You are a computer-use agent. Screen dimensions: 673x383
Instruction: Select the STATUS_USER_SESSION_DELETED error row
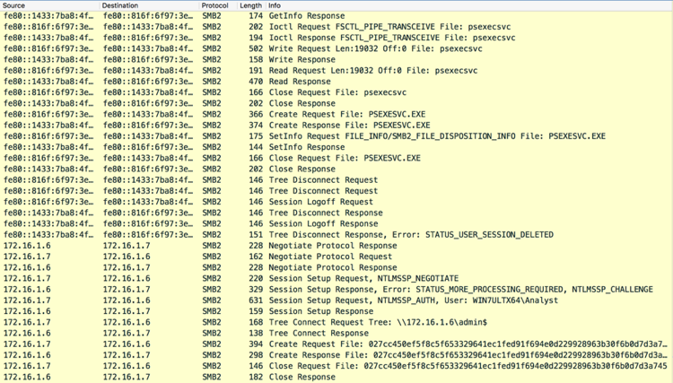[x=336, y=235]
